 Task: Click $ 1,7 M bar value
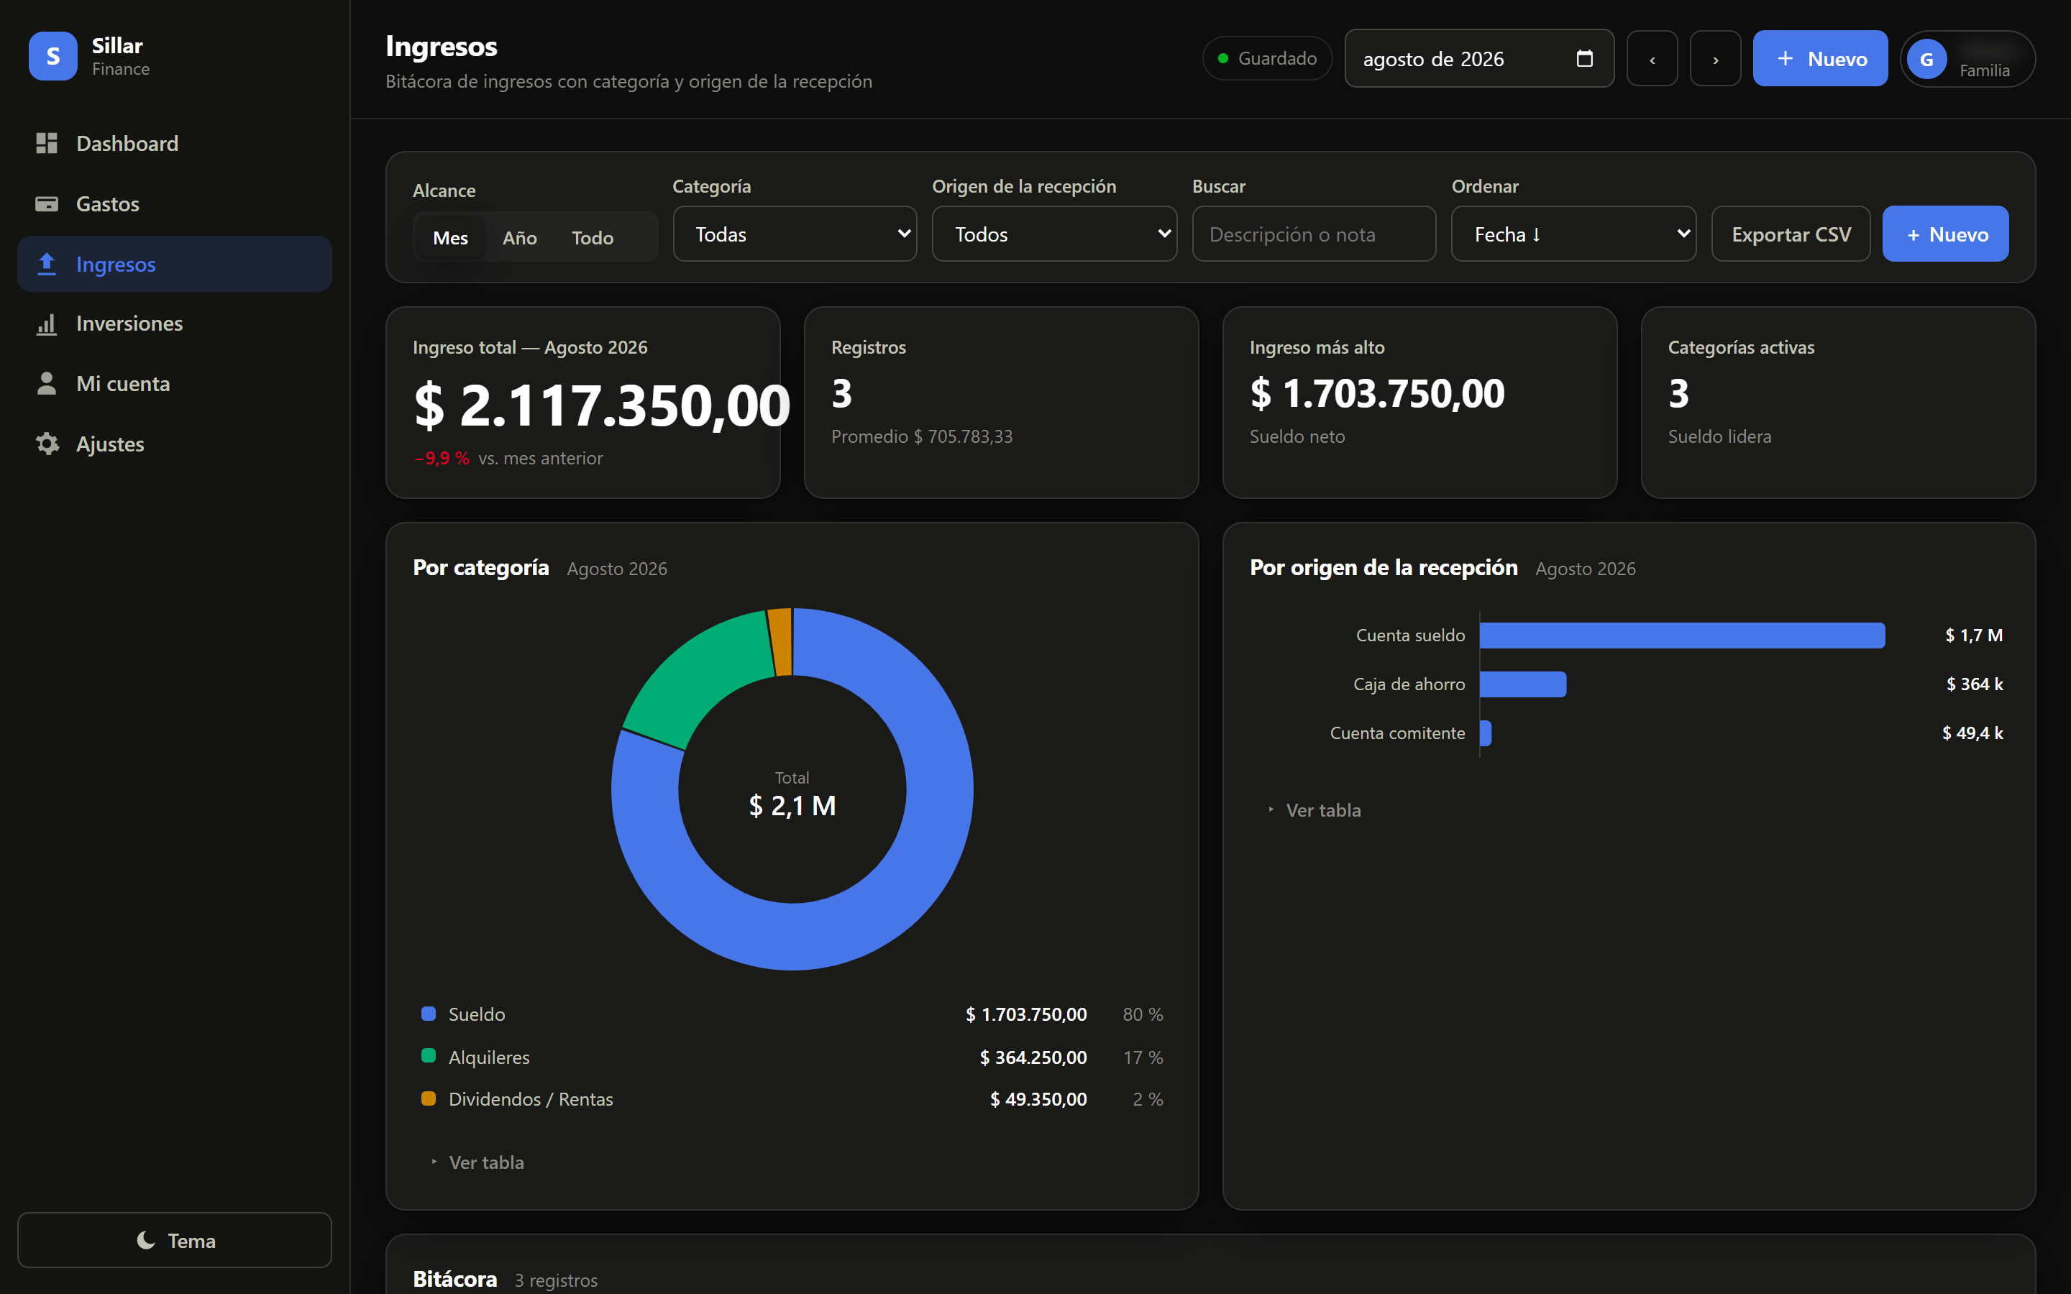[1973, 635]
